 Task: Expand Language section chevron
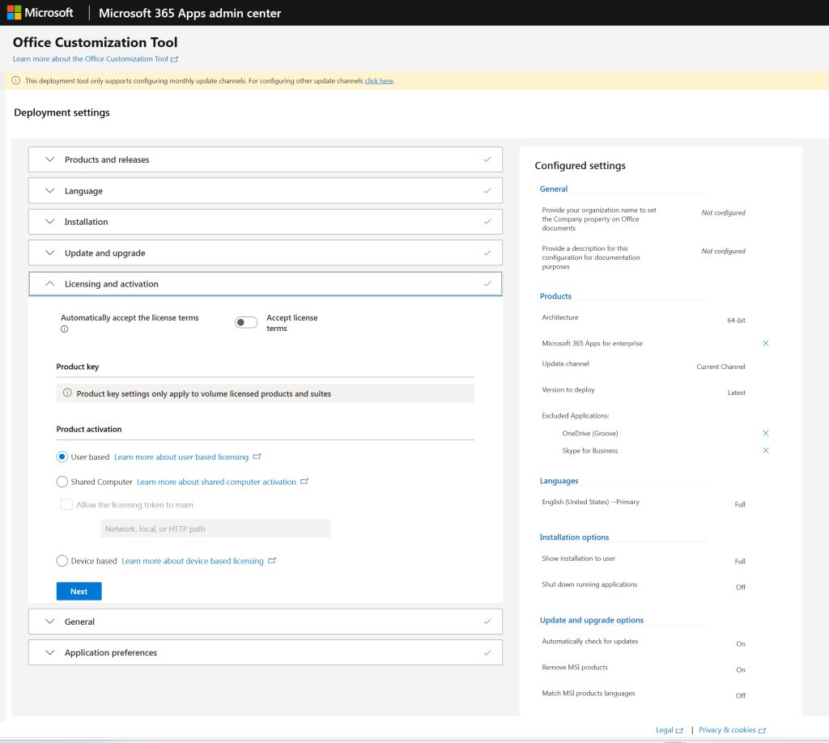click(49, 190)
